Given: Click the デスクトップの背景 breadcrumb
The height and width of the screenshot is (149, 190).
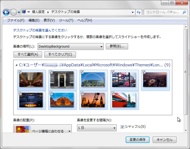Looking at the screenshot, I should (x=66, y=12).
